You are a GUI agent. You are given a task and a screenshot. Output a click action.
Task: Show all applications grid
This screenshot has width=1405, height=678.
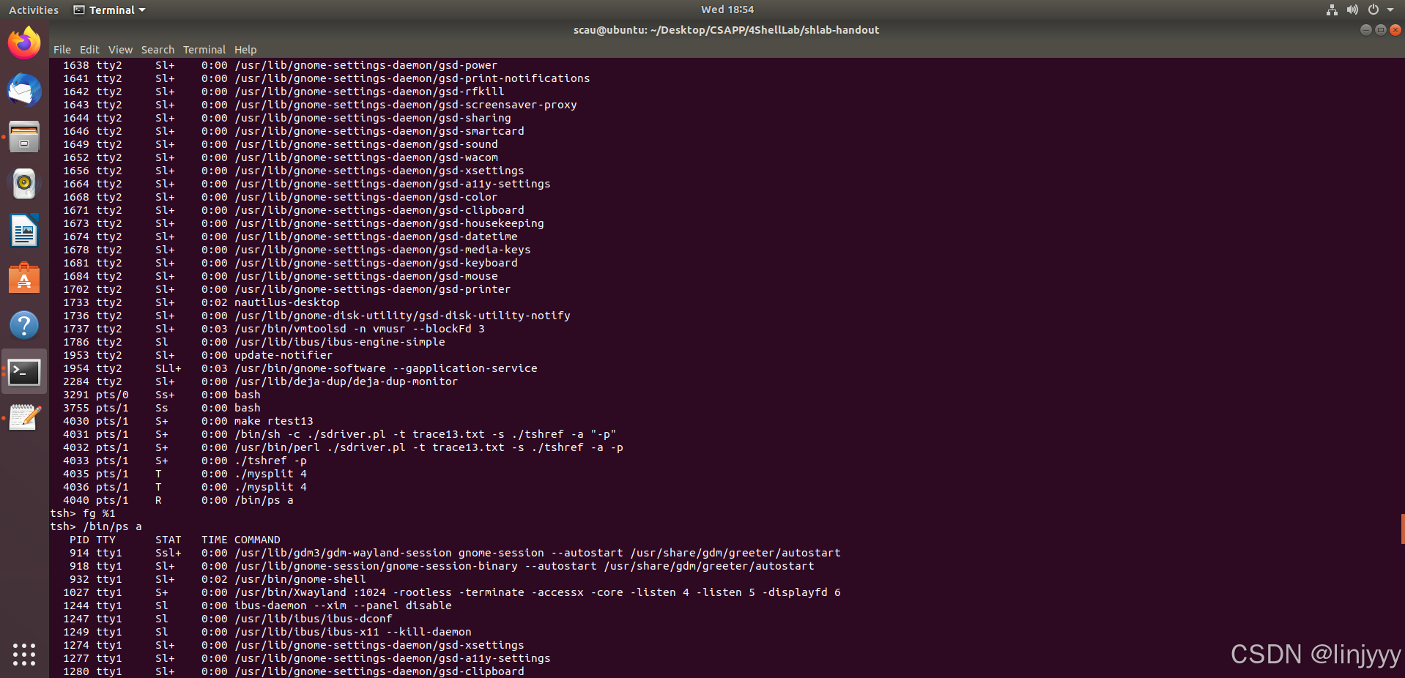click(x=24, y=654)
